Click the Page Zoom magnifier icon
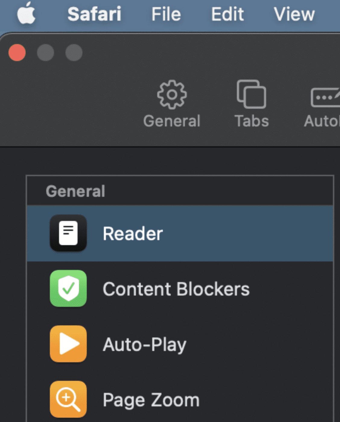 68,399
